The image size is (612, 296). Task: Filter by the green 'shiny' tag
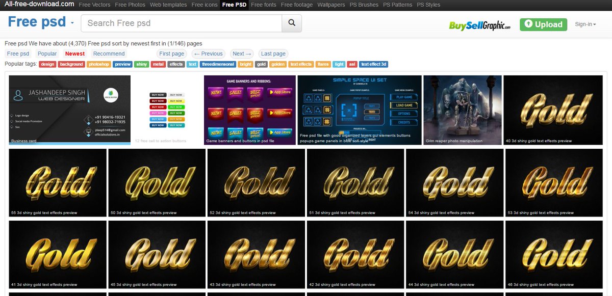point(142,64)
